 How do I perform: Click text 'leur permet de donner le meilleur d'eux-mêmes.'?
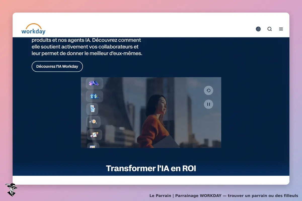[87, 53]
